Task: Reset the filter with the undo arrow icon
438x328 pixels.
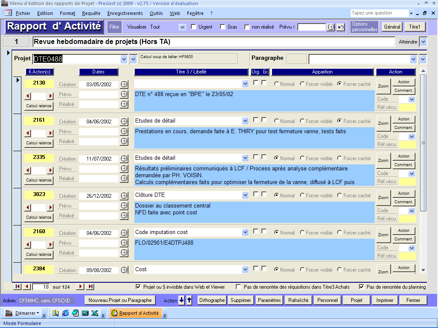Action: click(341, 27)
